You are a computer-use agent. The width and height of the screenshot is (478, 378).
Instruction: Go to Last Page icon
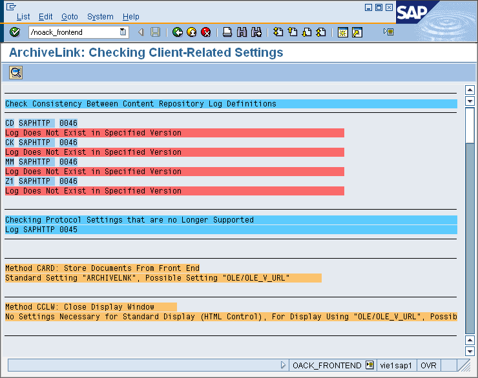(321, 32)
